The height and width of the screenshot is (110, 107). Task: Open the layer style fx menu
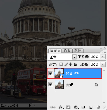click(x=61, y=107)
